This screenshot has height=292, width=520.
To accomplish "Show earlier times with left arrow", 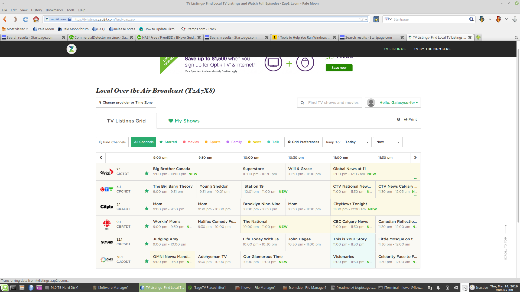I will [101, 158].
